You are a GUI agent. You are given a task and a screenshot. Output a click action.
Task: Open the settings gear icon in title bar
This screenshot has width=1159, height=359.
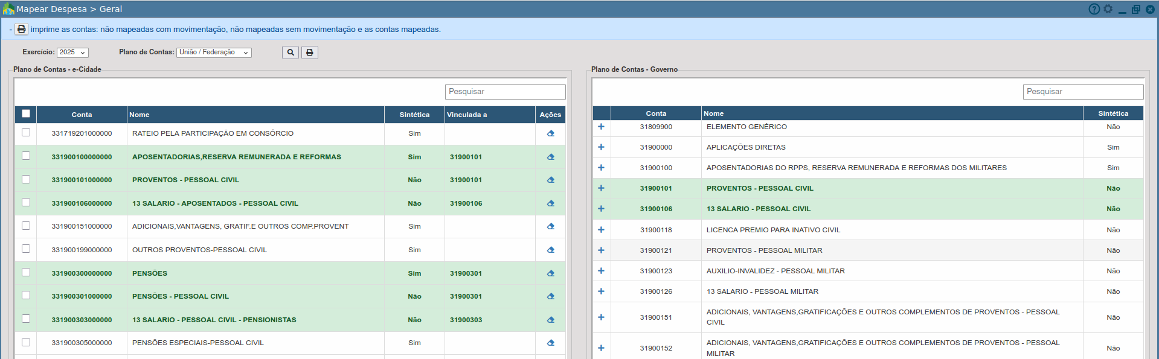(1108, 9)
